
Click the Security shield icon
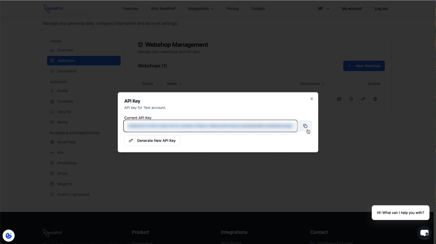(x=52, y=112)
